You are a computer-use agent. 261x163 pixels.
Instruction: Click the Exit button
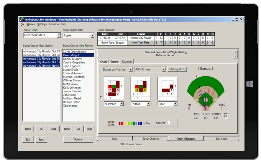click(x=28, y=139)
